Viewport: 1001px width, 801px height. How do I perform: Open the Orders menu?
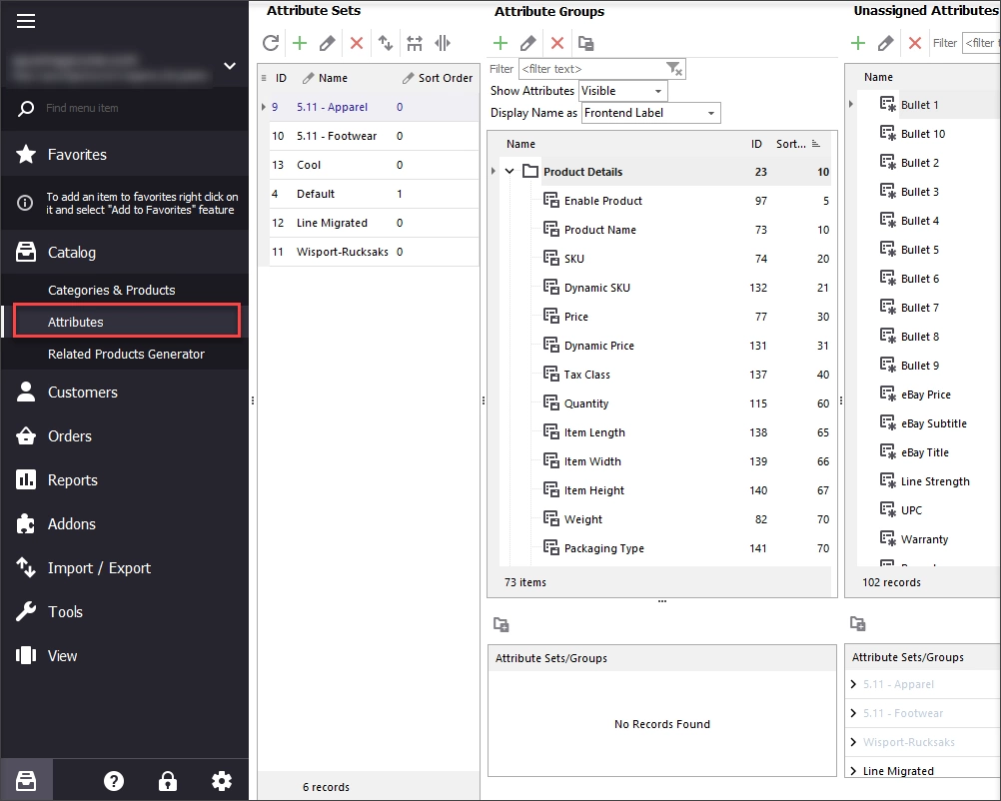[125, 435]
